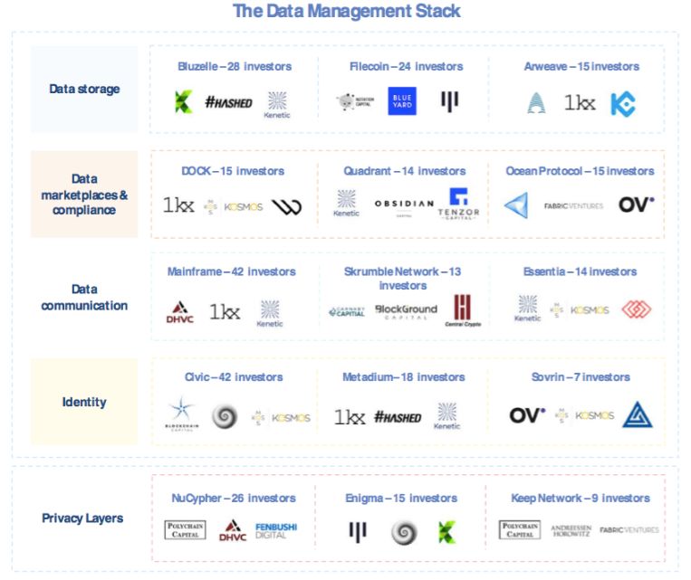Click the KuCoin logo under Arweave
Screen dimensions: 691x580
pyautogui.click(x=623, y=104)
